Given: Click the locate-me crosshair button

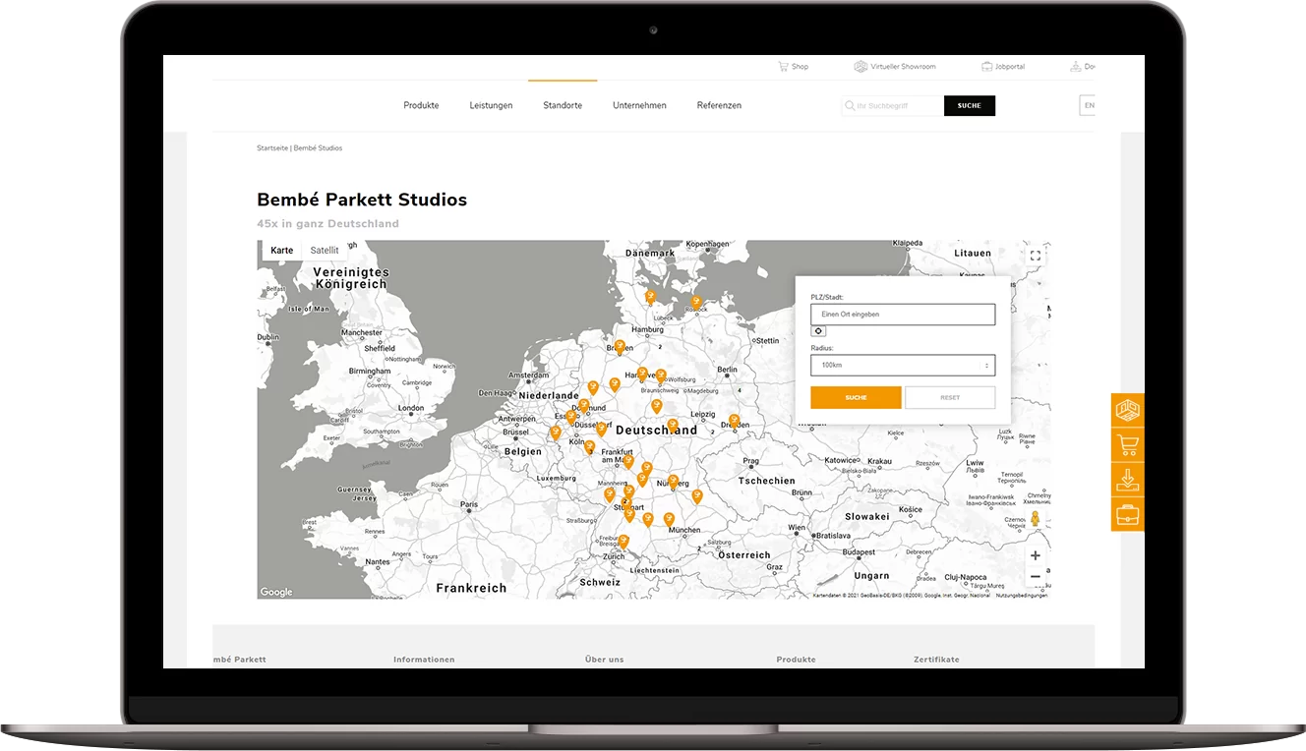Looking at the screenshot, I should [818, 331].
